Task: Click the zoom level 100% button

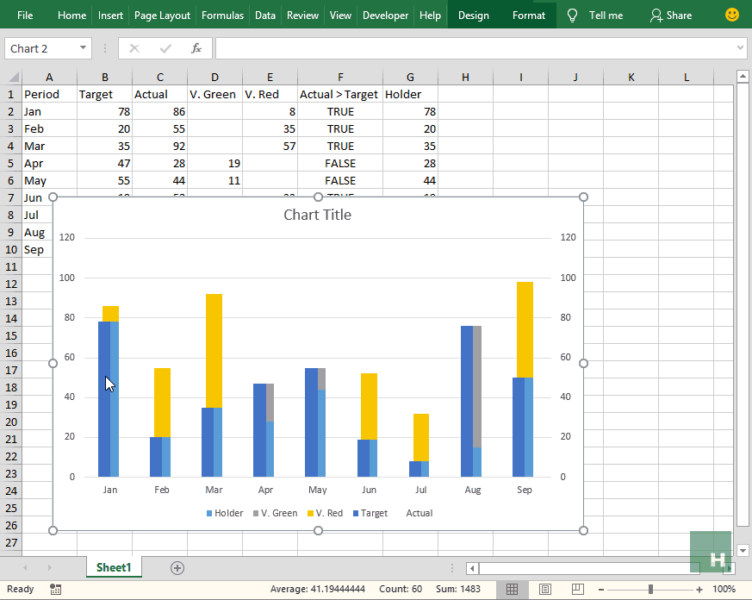Action: (x=724, y=589)
